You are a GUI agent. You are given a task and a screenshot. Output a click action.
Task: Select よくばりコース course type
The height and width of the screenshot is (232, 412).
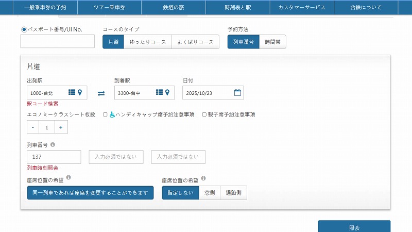pos(196,42)
